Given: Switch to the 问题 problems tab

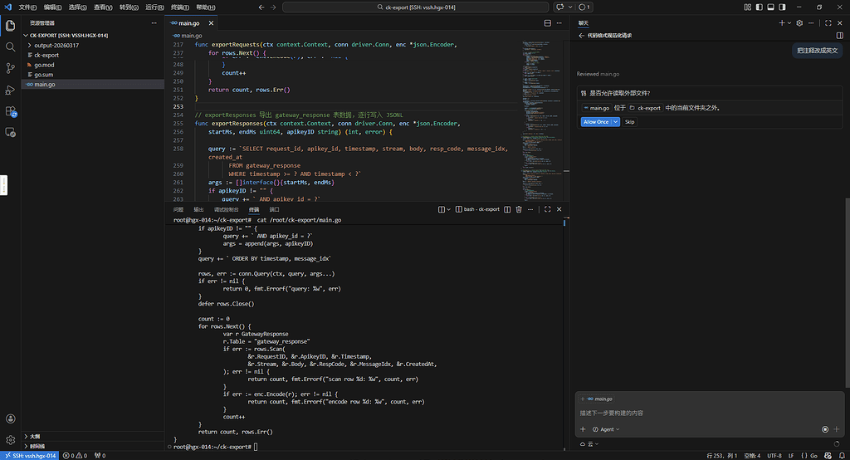Looking at the screenshot, I should [178, 209].
